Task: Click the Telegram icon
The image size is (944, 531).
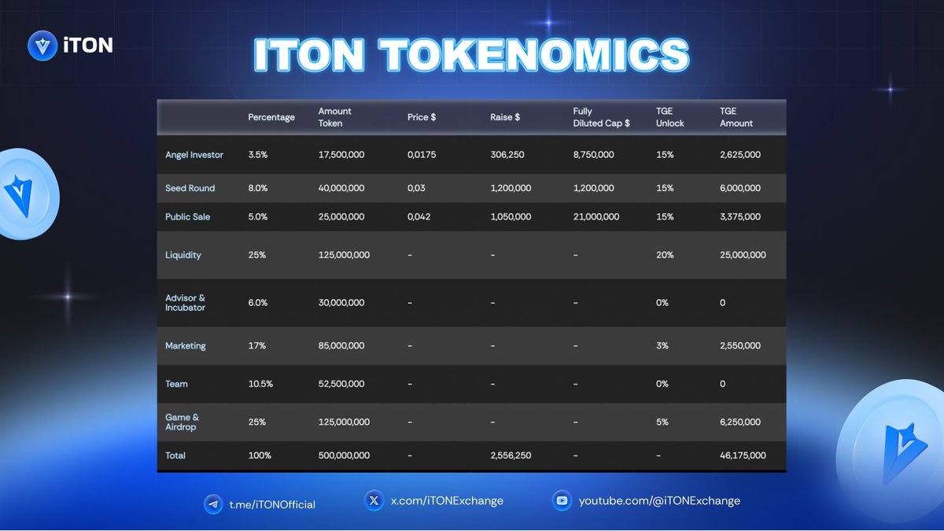Action: 212,504
